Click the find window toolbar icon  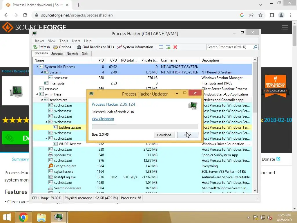161,47
